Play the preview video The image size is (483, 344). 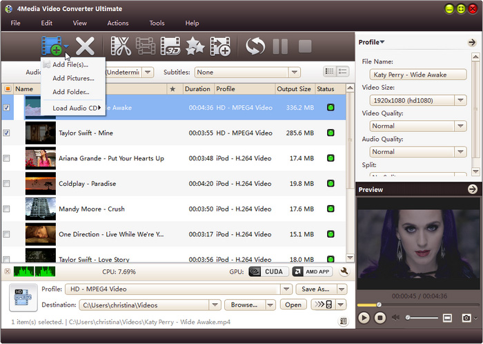click(x=364, y=318)
